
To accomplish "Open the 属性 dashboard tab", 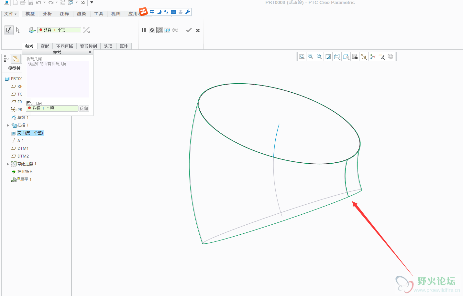I will click(124, 46).
